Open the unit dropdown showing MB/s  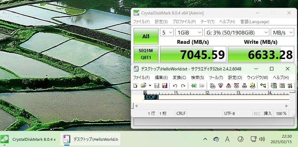[x=282, y=32]
